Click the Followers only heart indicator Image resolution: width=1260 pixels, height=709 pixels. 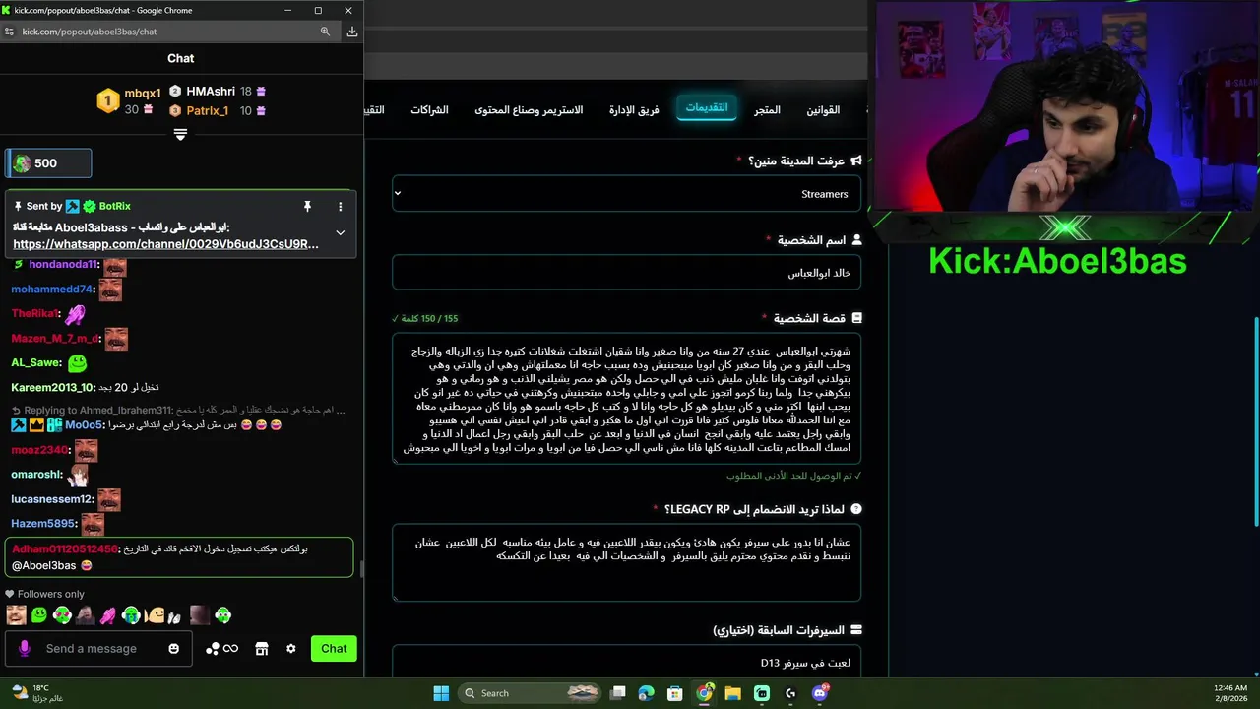(10, 594)
